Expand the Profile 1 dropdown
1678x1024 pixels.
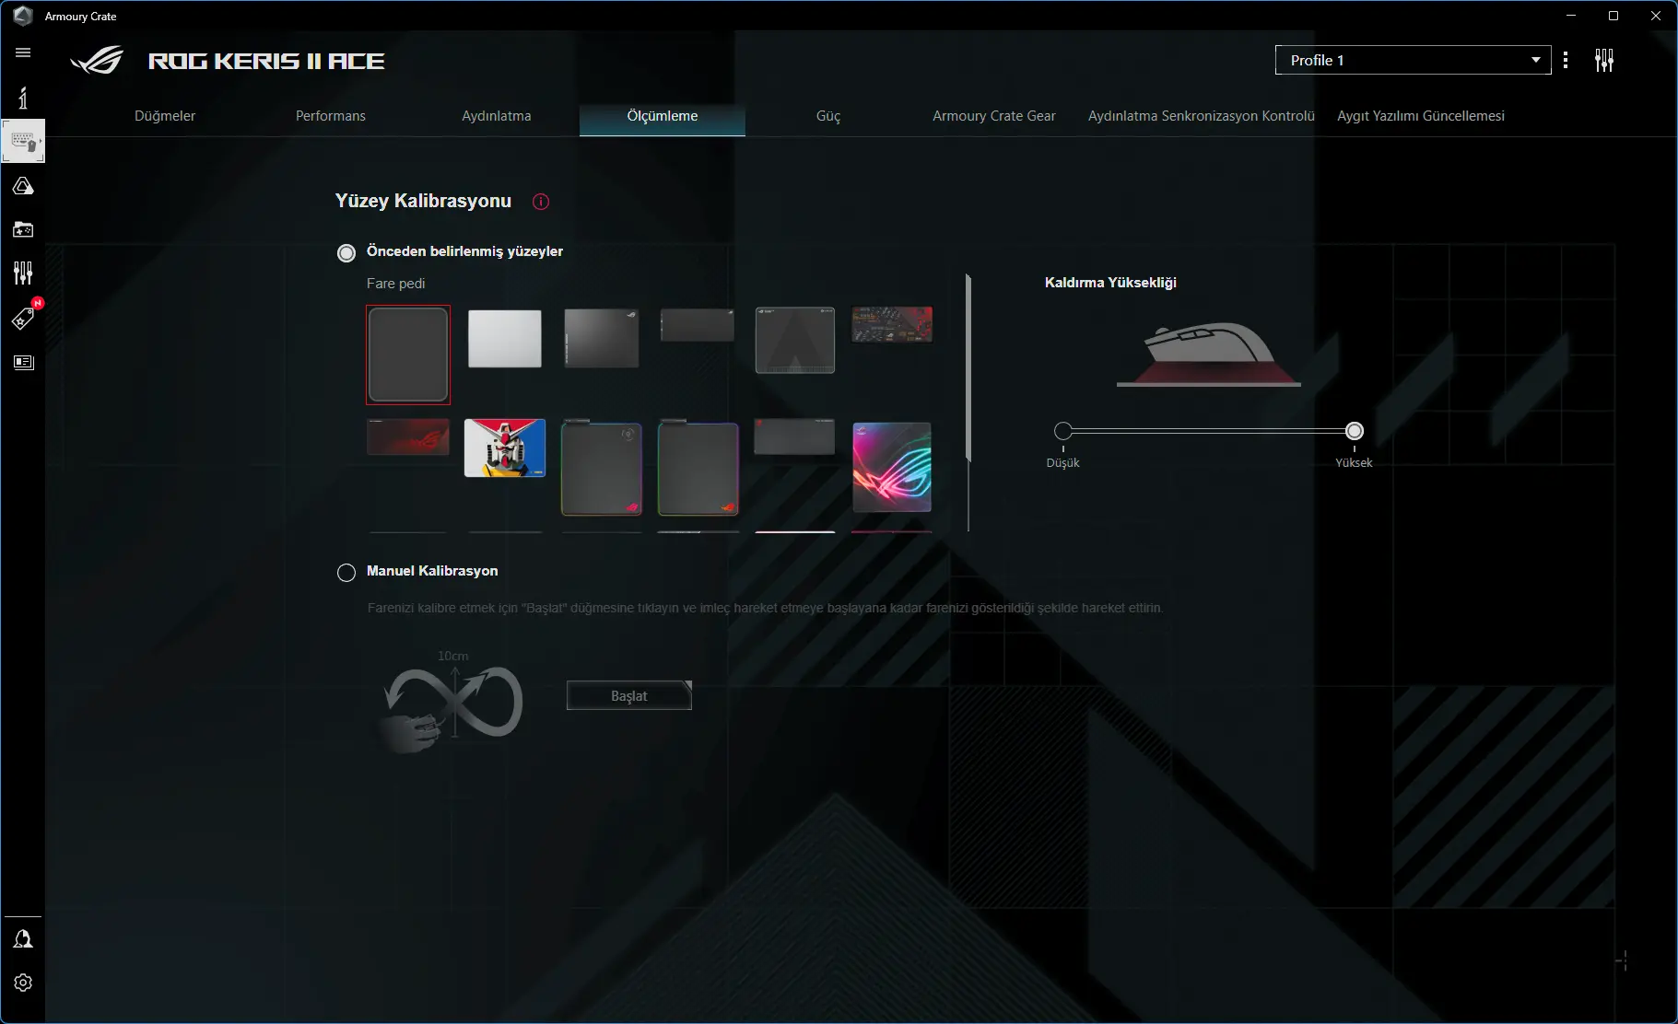[1413, 60]
